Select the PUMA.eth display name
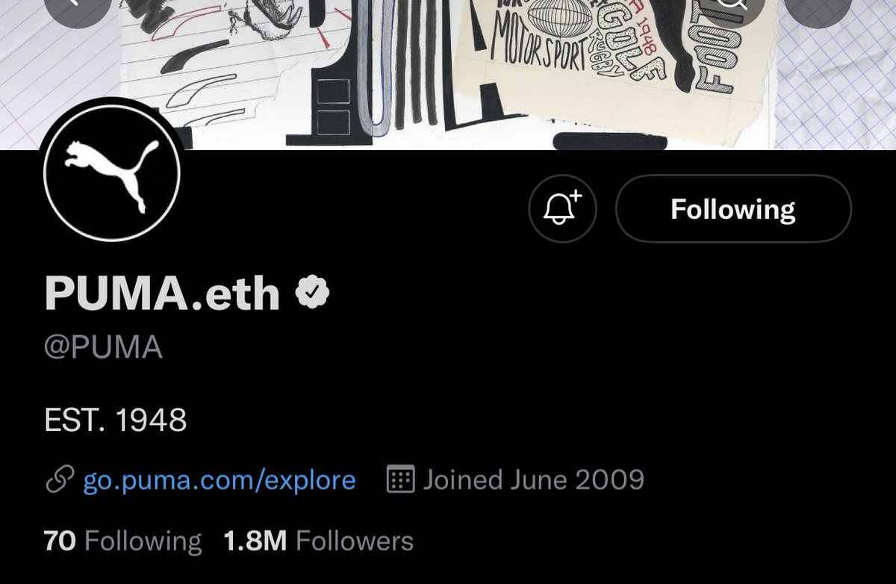This screenshot has height=584, width=896. point(162,293)
